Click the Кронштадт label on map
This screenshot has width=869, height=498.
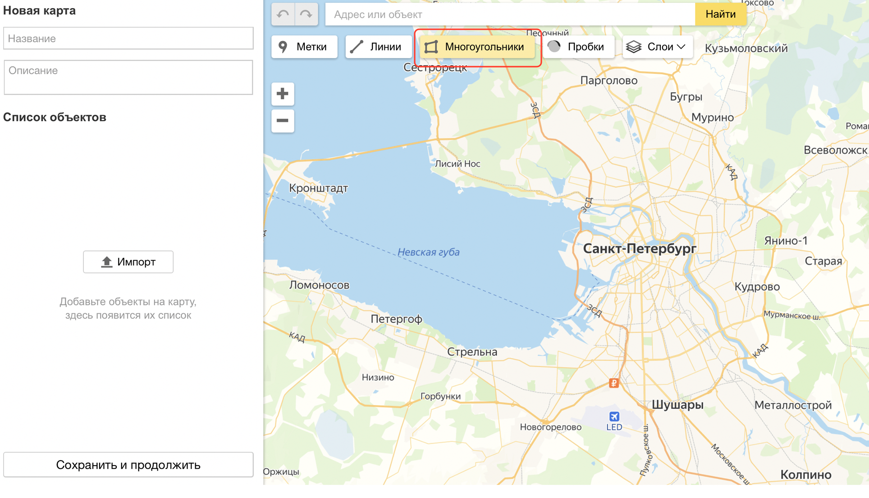pyautogui.click(x=318, y=188)
